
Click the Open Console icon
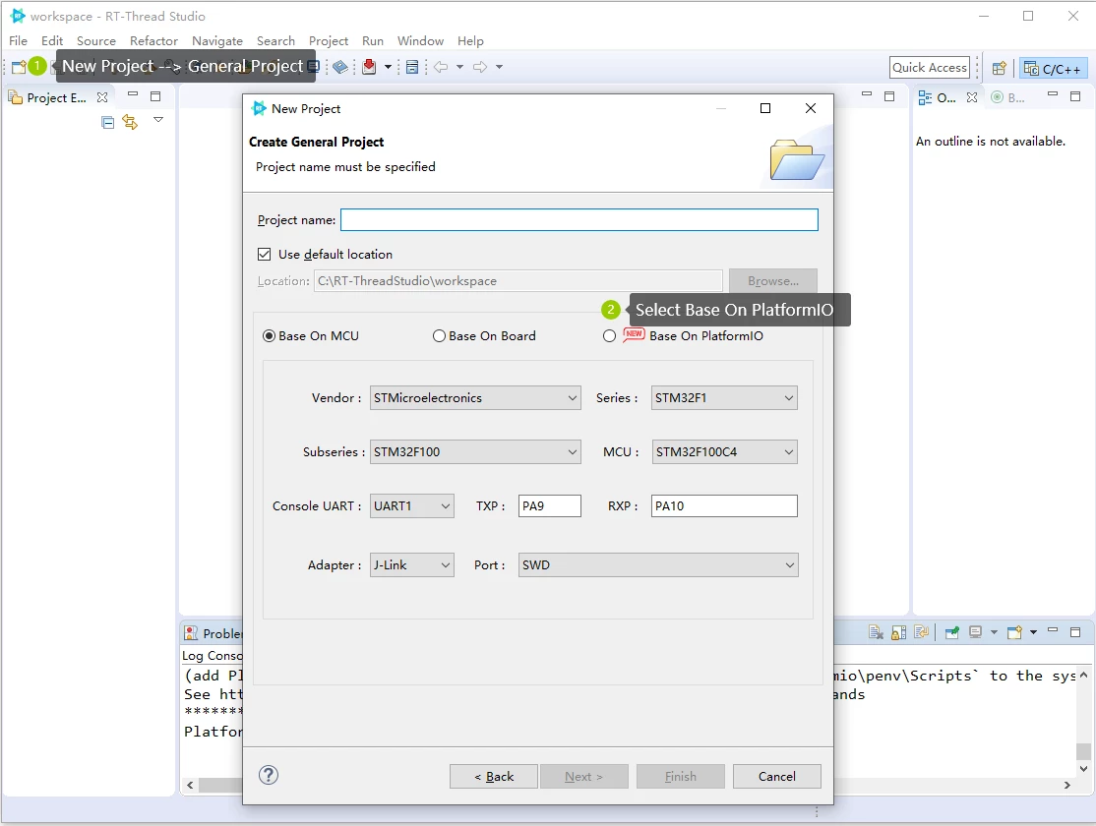pos(1015,632)
